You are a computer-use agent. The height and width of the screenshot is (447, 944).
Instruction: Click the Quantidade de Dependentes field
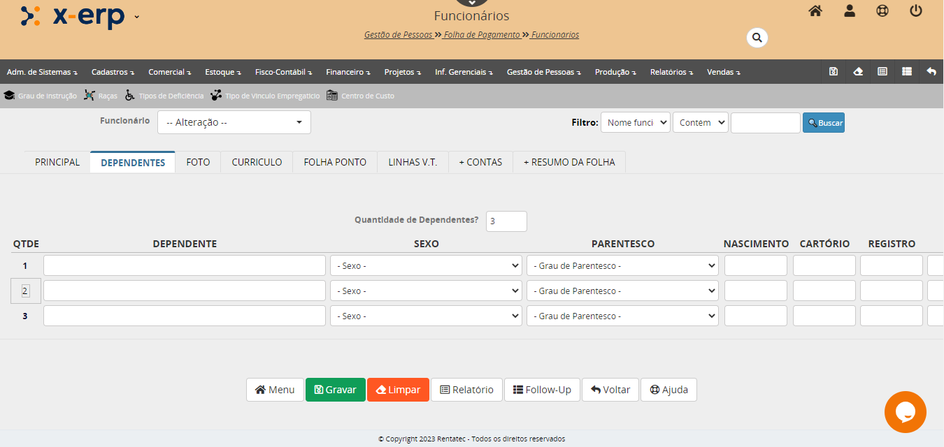pos(506,221)
